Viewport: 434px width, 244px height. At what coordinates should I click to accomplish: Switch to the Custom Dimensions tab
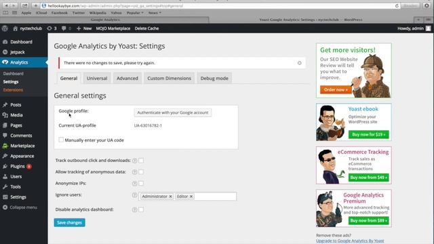click(x=169, y=79)
